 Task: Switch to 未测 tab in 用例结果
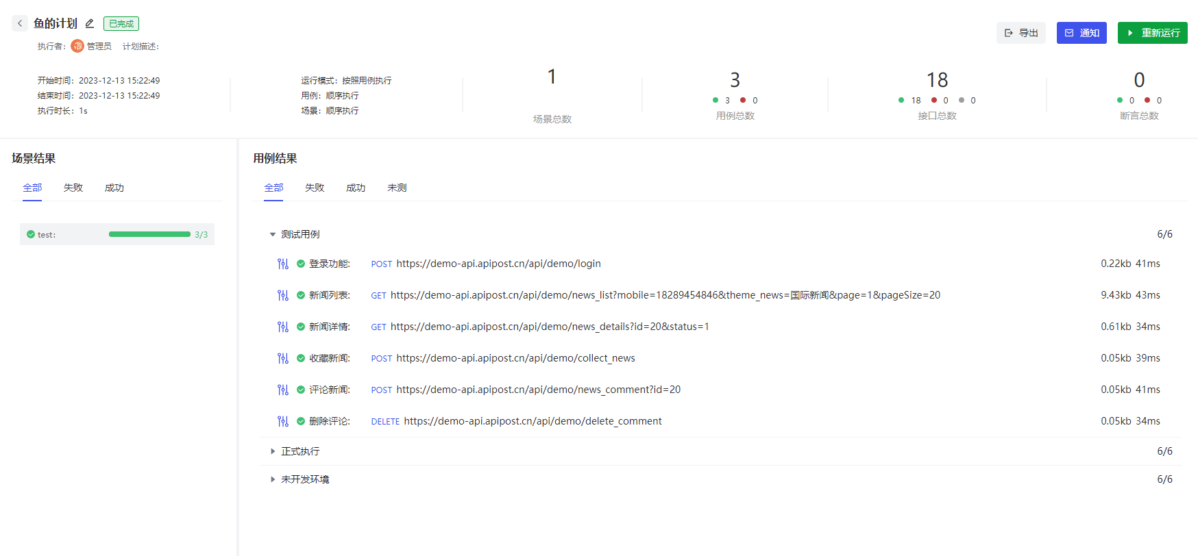coord(397,188)
